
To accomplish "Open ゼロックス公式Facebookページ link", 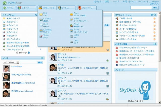I will pyautogui.click(x=132, y=65).
